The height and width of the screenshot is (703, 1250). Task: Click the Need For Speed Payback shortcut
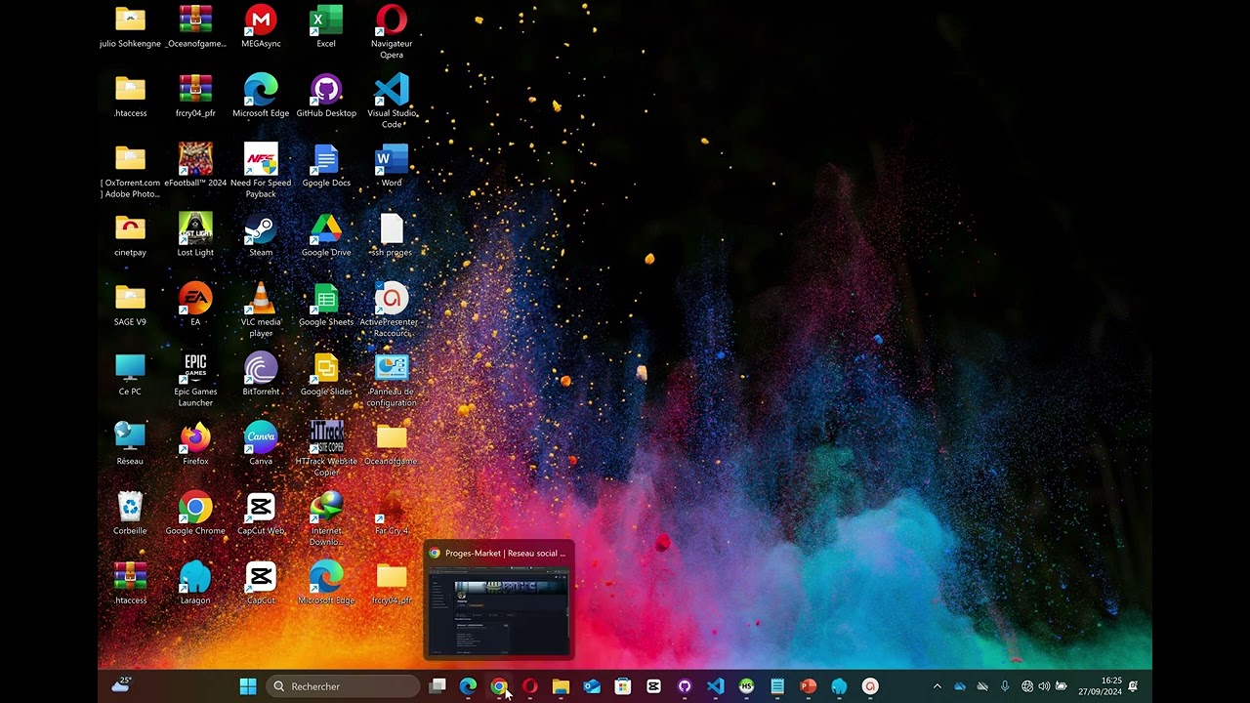[x=261, y=171]
